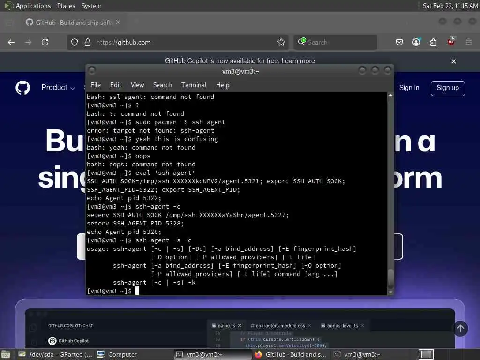Click terminal scrollbar down arrow
This screenshot has height=360, width=480.
point(390,292)
